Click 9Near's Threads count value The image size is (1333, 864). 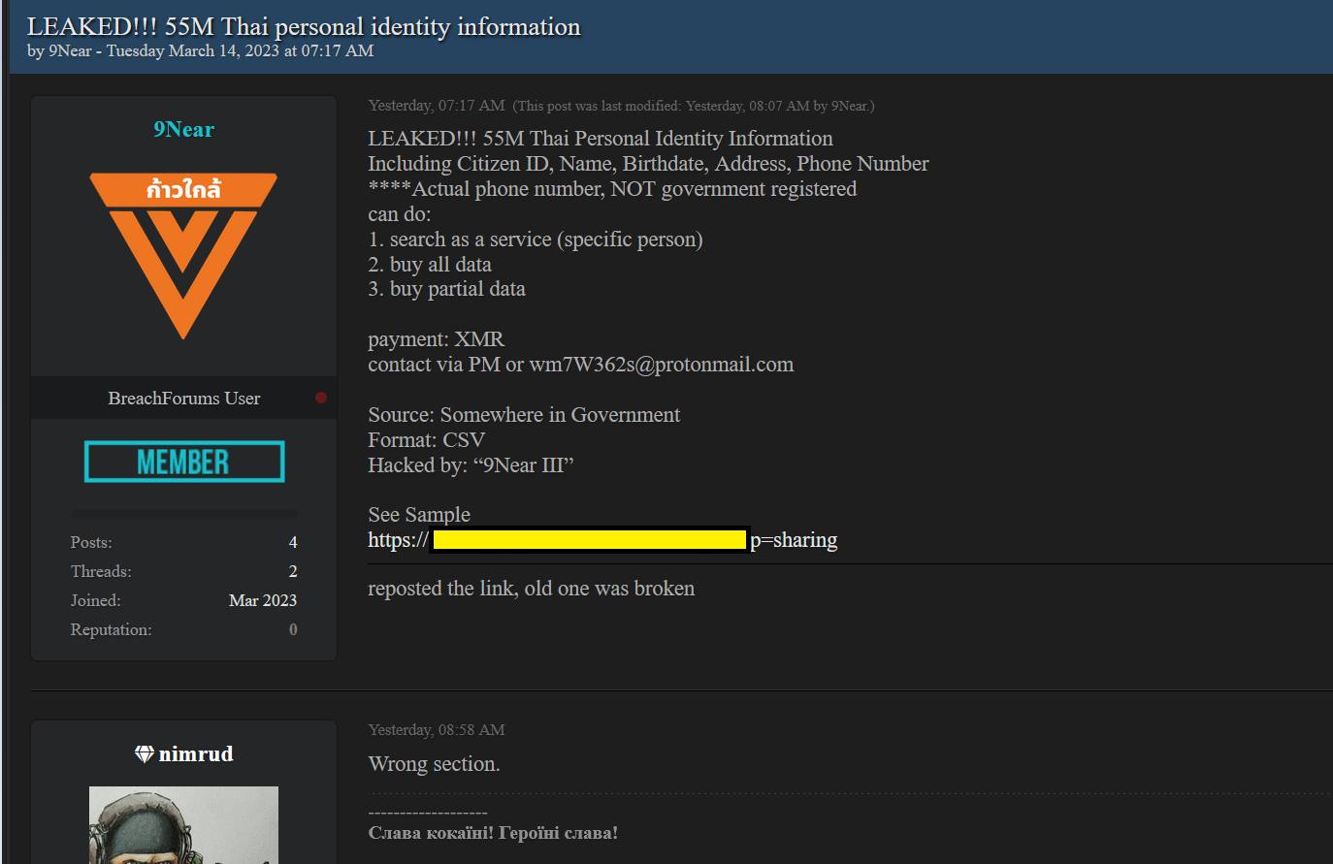click(293, 571)
